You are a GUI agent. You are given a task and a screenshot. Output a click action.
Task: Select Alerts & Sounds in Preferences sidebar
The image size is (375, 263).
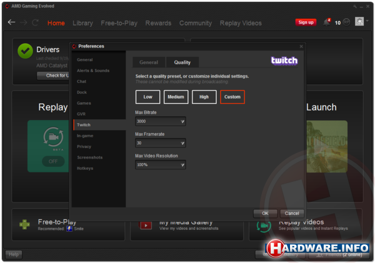[99, 71]
